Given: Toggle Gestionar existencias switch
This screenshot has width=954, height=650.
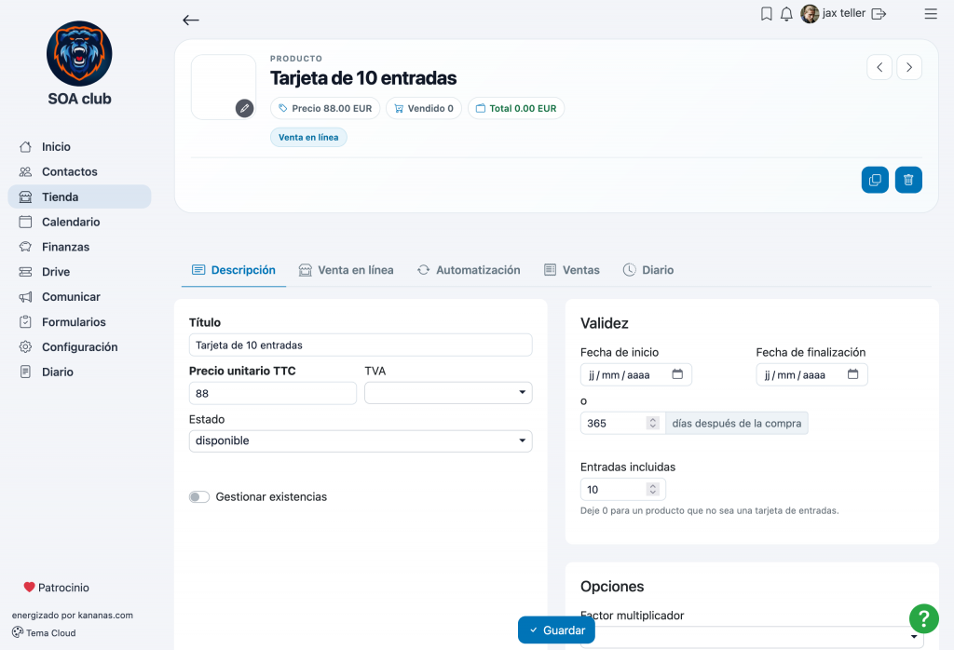Looking at the screenshot, I should coord(199,496).
